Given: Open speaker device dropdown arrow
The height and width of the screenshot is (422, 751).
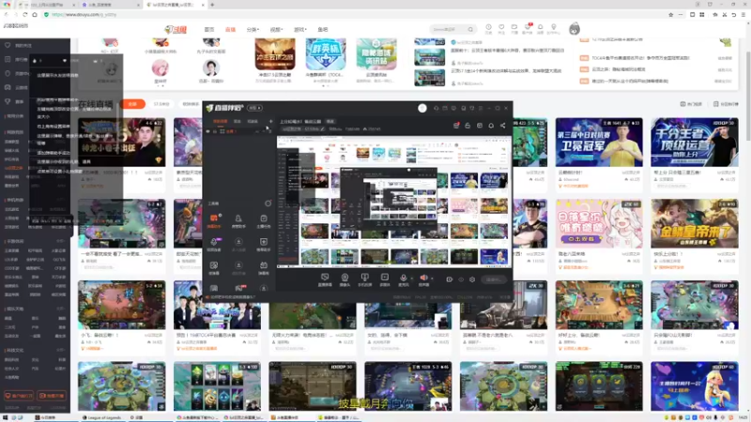Looking at the screenshot, I should (432, 278).
